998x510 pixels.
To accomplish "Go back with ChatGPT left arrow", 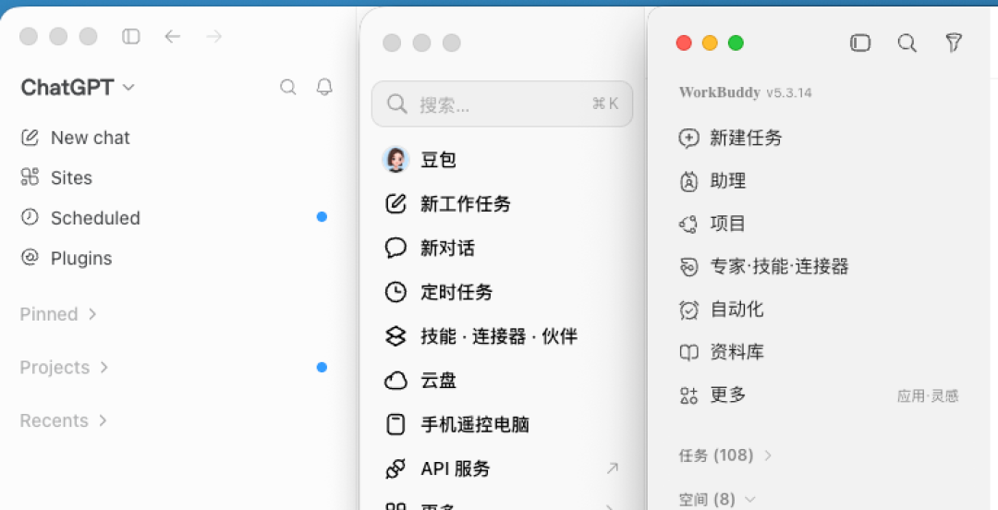I will (173, 36).
